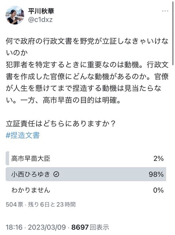Open the @c1dxz handle
The width and height of the screenshot is (175, 235).
click(40, 20)
